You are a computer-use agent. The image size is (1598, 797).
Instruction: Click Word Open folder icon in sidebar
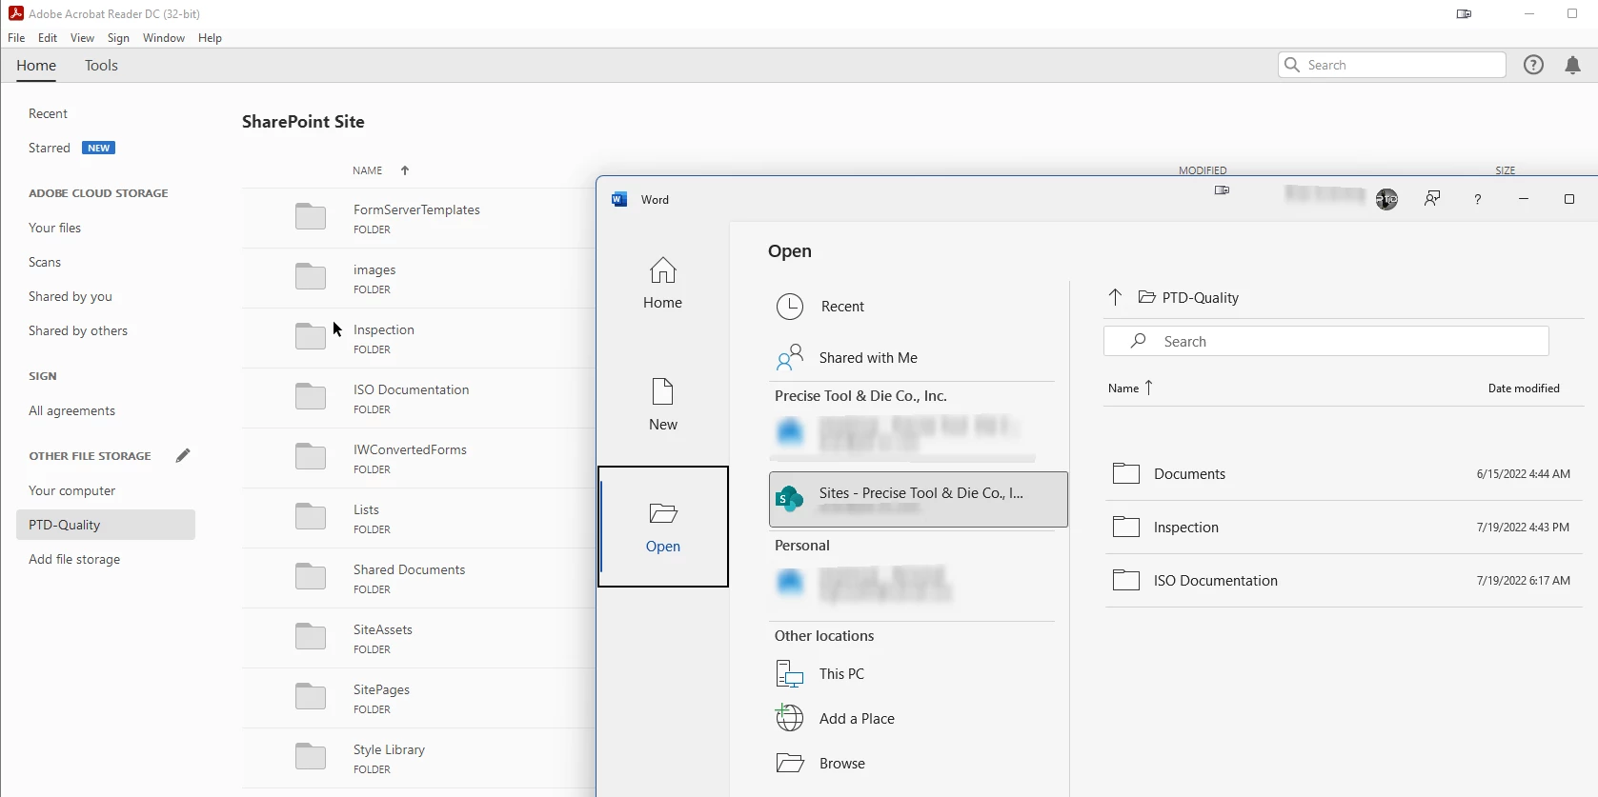click(x=663, y=513)
